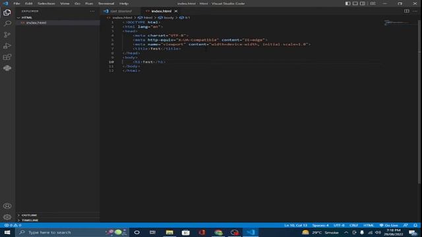Open the Selection menu
The height and width of the screenshot is (237, 422).
[46, 3]
